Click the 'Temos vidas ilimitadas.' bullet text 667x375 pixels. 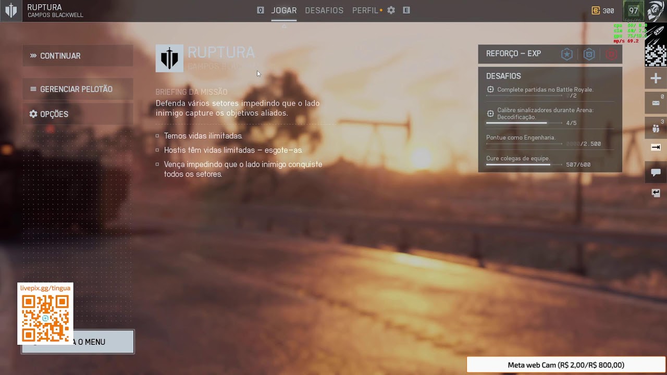click(203, 136)
